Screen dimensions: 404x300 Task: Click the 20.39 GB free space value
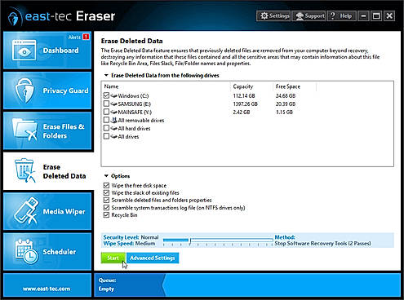(x=286, y=104)
